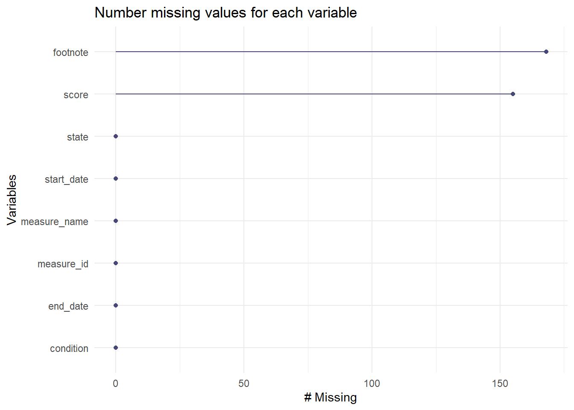Click the score lollipop data point
This screenshot has height=410, width=574.
point(512,94)
